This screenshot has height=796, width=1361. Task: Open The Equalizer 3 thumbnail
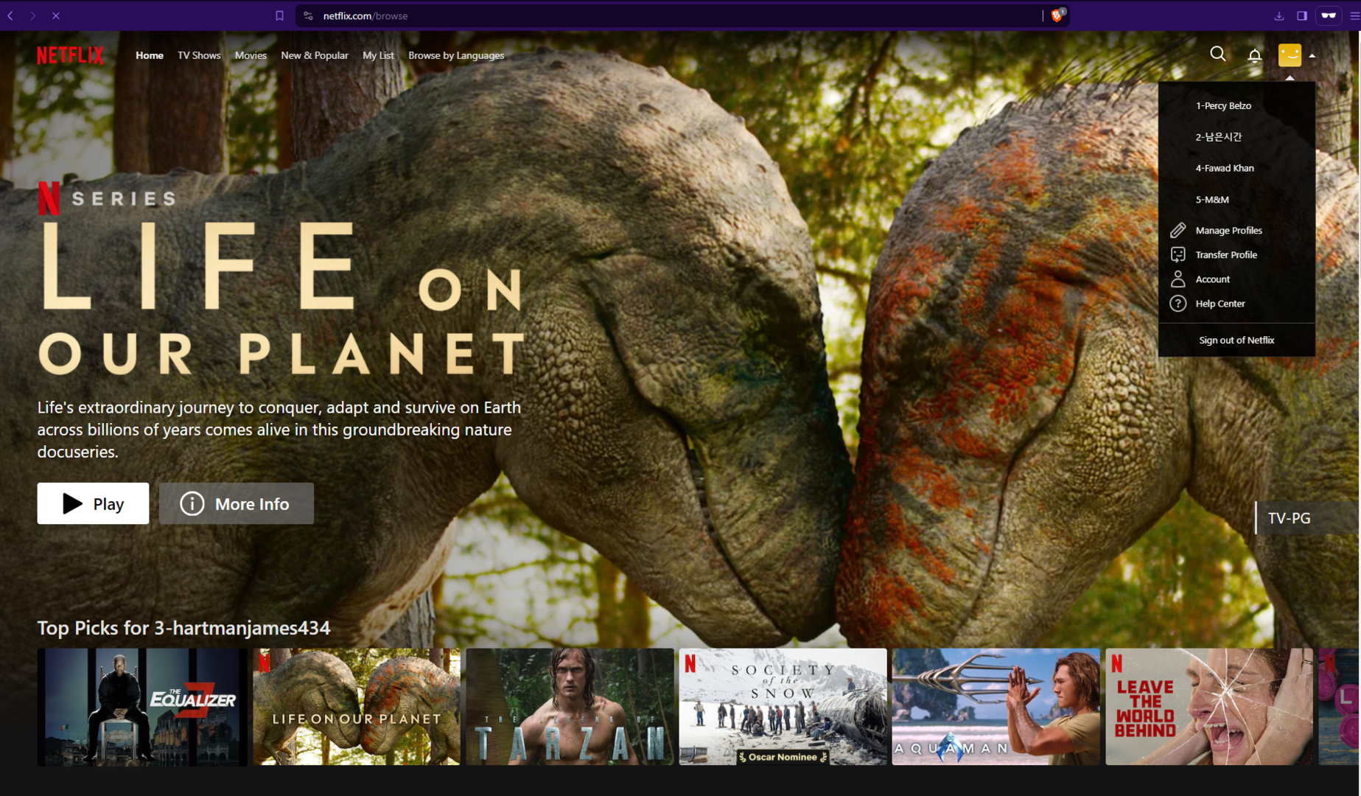pos(141,707)
